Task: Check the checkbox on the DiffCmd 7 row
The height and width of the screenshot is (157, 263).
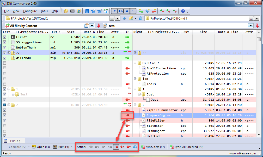Action: (4, 63)
